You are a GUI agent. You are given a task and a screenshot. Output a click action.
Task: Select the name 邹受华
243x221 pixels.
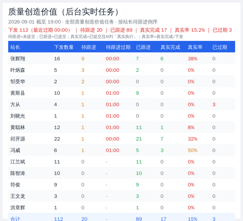[17, 82]
